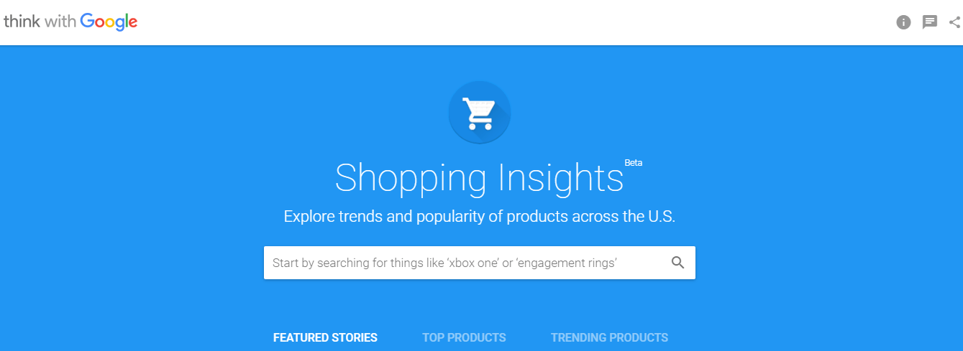The height and width of the screenshot is (351, 963).
Task: Click the think with Google logo
Action: pos(70,22)
